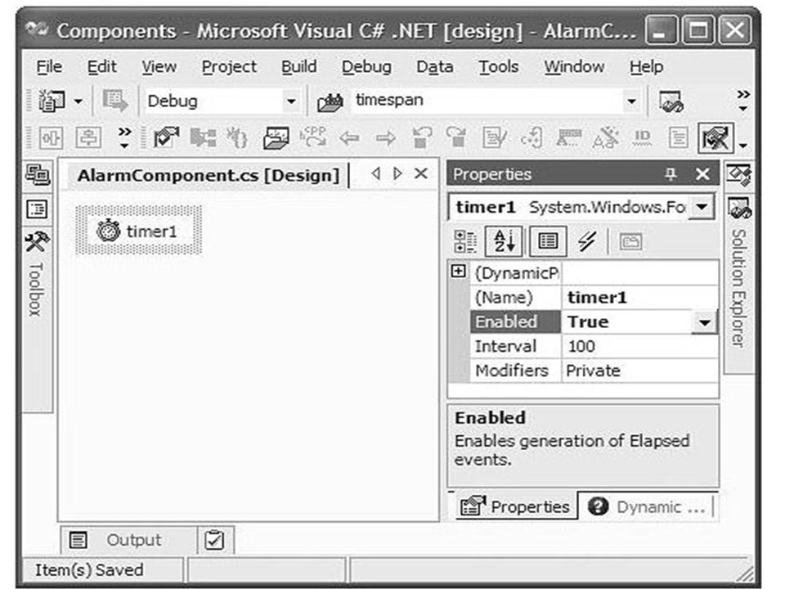Click the checkmark pencil toolbar icon

point(167,137)
